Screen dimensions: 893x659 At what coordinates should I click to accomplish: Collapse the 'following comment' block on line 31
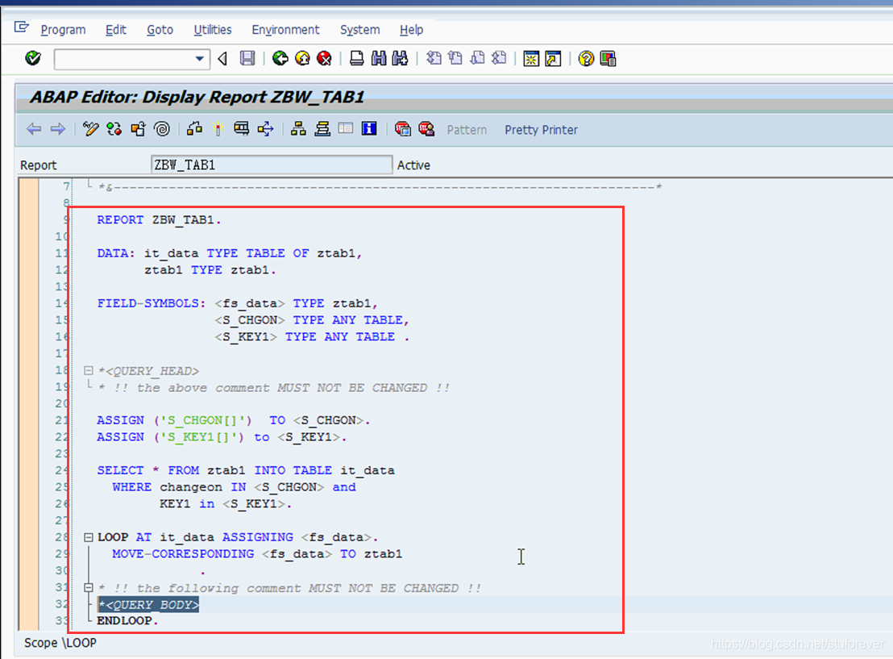89,587
